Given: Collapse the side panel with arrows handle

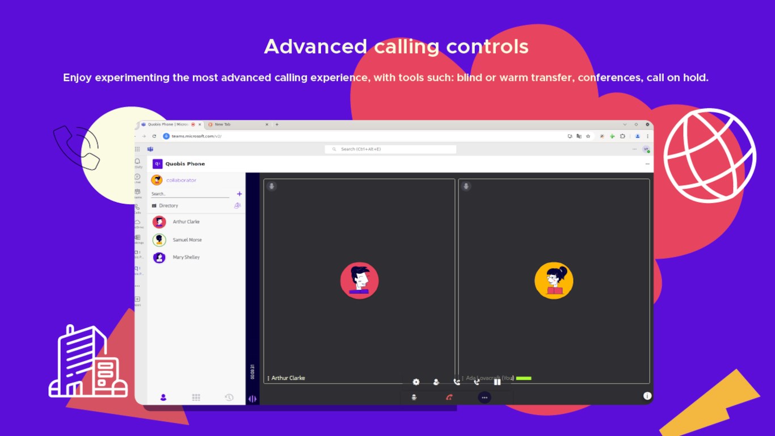Looking at the screenshot, I should (x=252, y=399).
